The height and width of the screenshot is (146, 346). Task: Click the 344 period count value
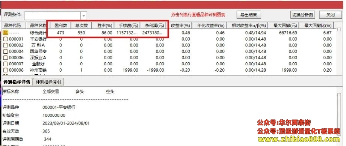[47, 139]
